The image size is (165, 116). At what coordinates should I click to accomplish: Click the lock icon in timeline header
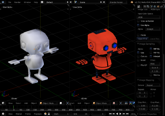(49, 114)
